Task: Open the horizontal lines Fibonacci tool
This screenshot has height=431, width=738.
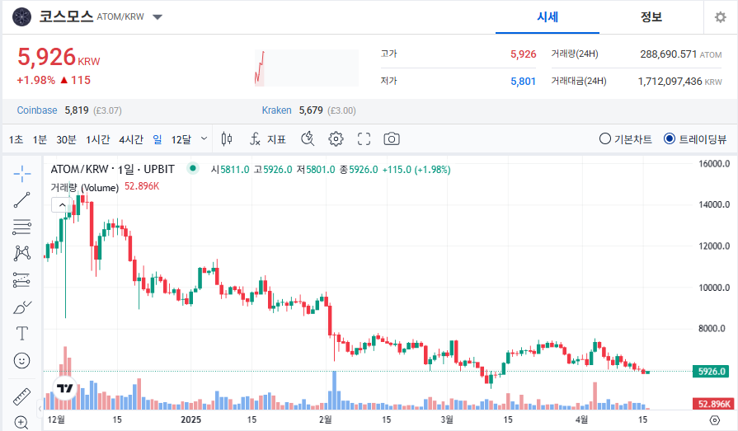Action: click(21, 227)
